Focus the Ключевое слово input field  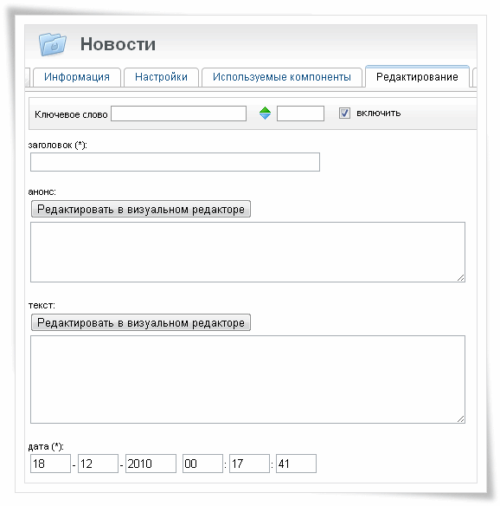178,114
